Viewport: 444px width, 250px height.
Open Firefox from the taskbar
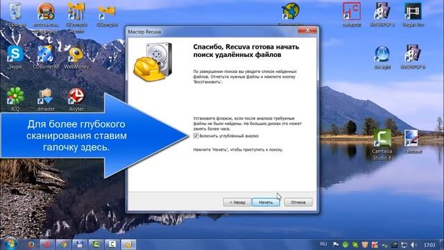click(x=31, y=244)
